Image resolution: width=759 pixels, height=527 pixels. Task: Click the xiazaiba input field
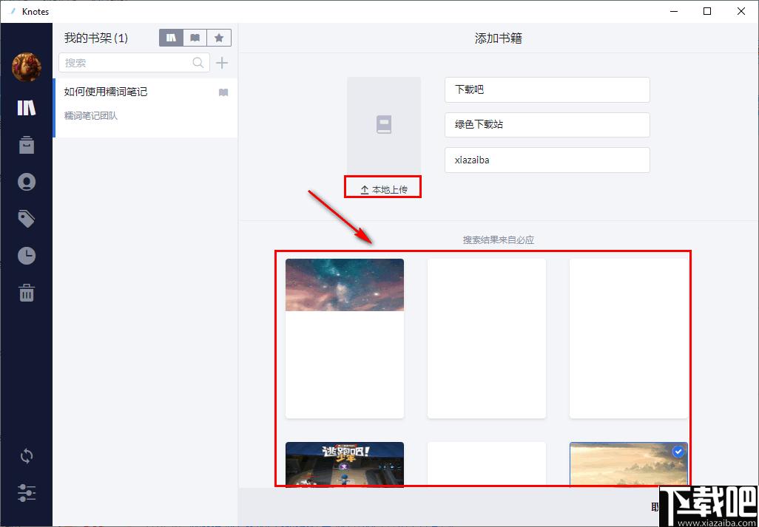pos(547,160)
